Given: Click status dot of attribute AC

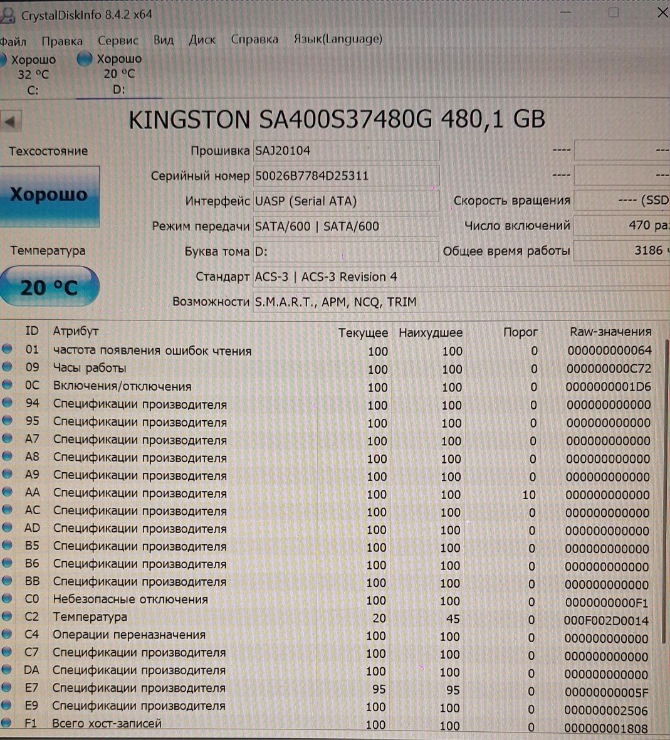Looking at the screenshot, I should pos(7,509).
